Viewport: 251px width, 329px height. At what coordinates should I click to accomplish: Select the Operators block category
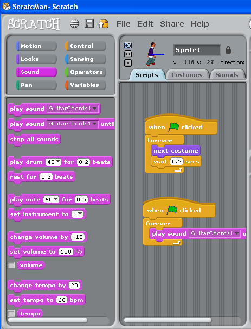pos(86,72)
